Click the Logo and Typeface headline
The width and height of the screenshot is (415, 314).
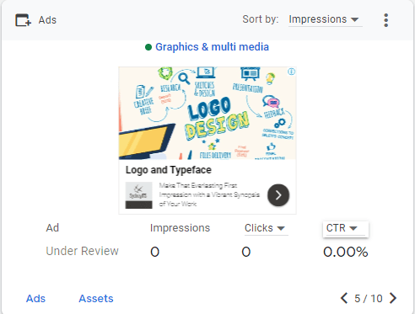[169, 170]
